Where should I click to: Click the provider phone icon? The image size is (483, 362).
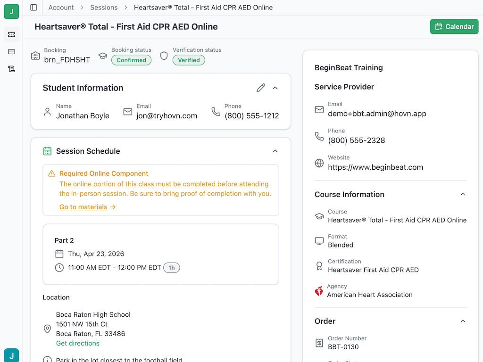point(319,136)
